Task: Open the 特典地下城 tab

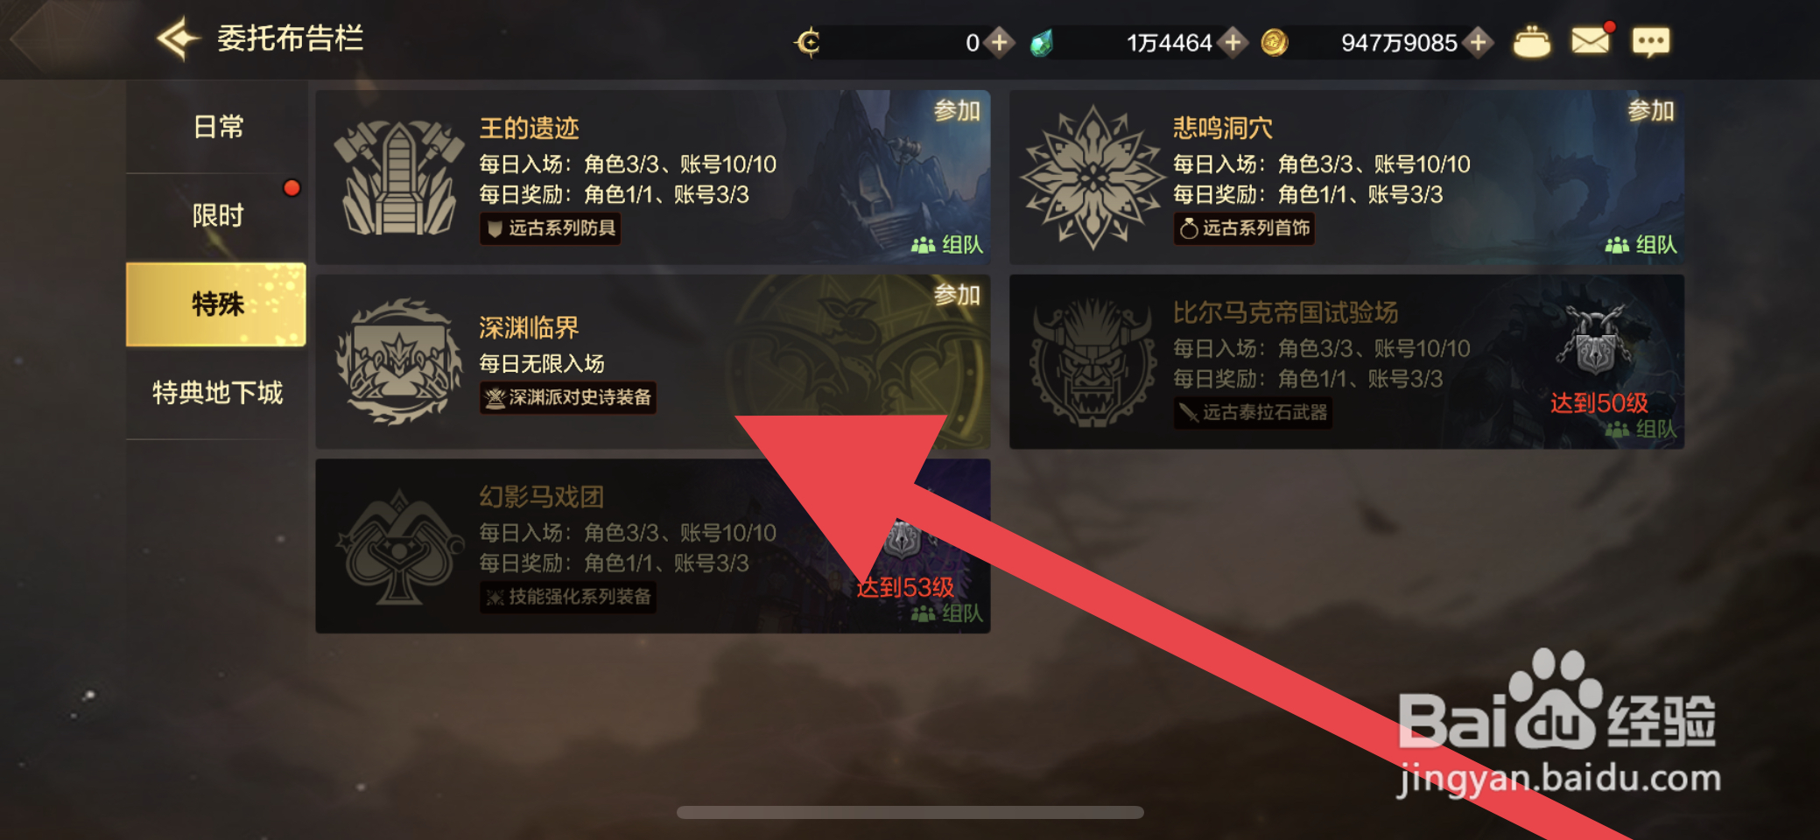Action: 217,393
